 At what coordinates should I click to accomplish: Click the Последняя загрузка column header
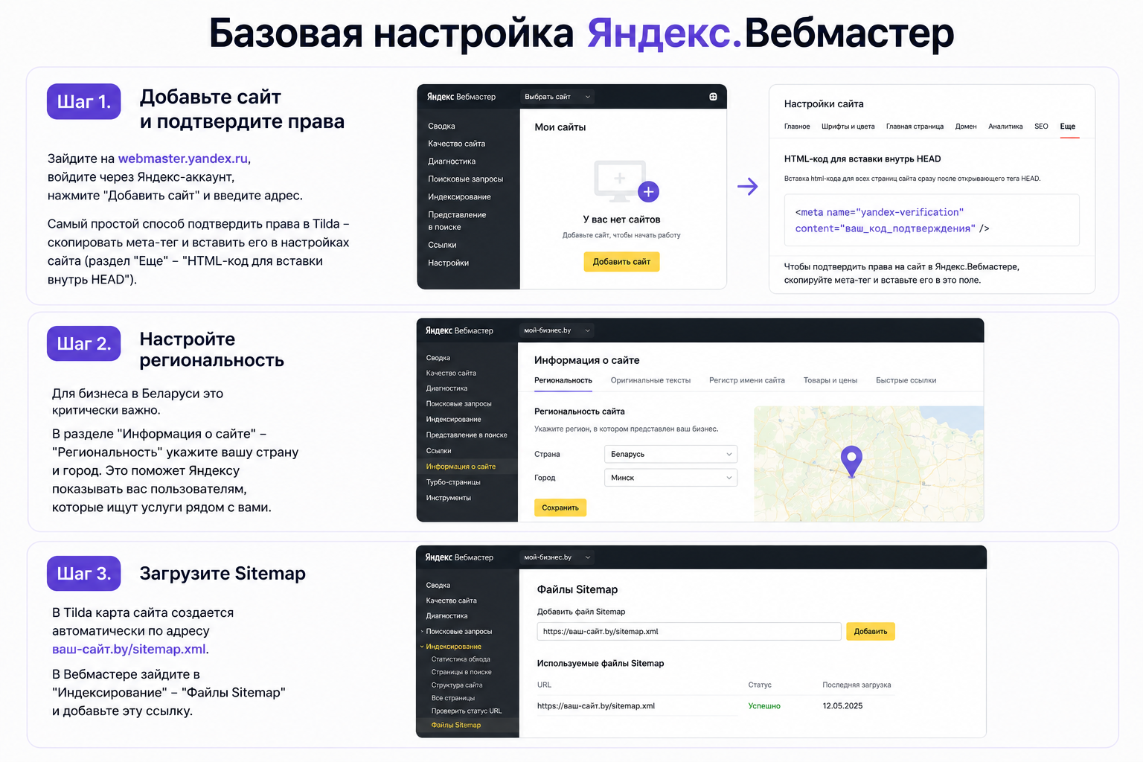pyautogui.click(x=857, y=685)
